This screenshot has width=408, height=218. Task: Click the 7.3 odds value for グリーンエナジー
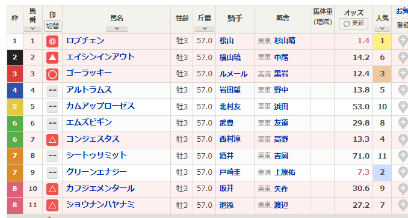click(363, 172)
